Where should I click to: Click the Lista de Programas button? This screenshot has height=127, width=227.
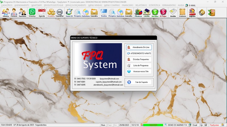click(139, 65)
